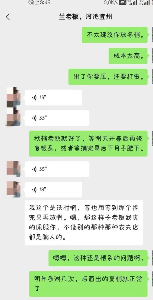Select the message 出了你要压，还要打虫。
Screen dimensions: 153x300
tap(108, 77)
